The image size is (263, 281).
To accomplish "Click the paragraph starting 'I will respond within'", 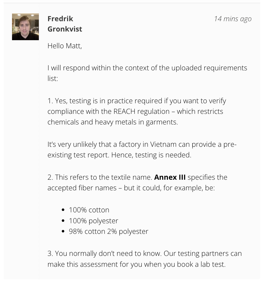I will [147, 73].
